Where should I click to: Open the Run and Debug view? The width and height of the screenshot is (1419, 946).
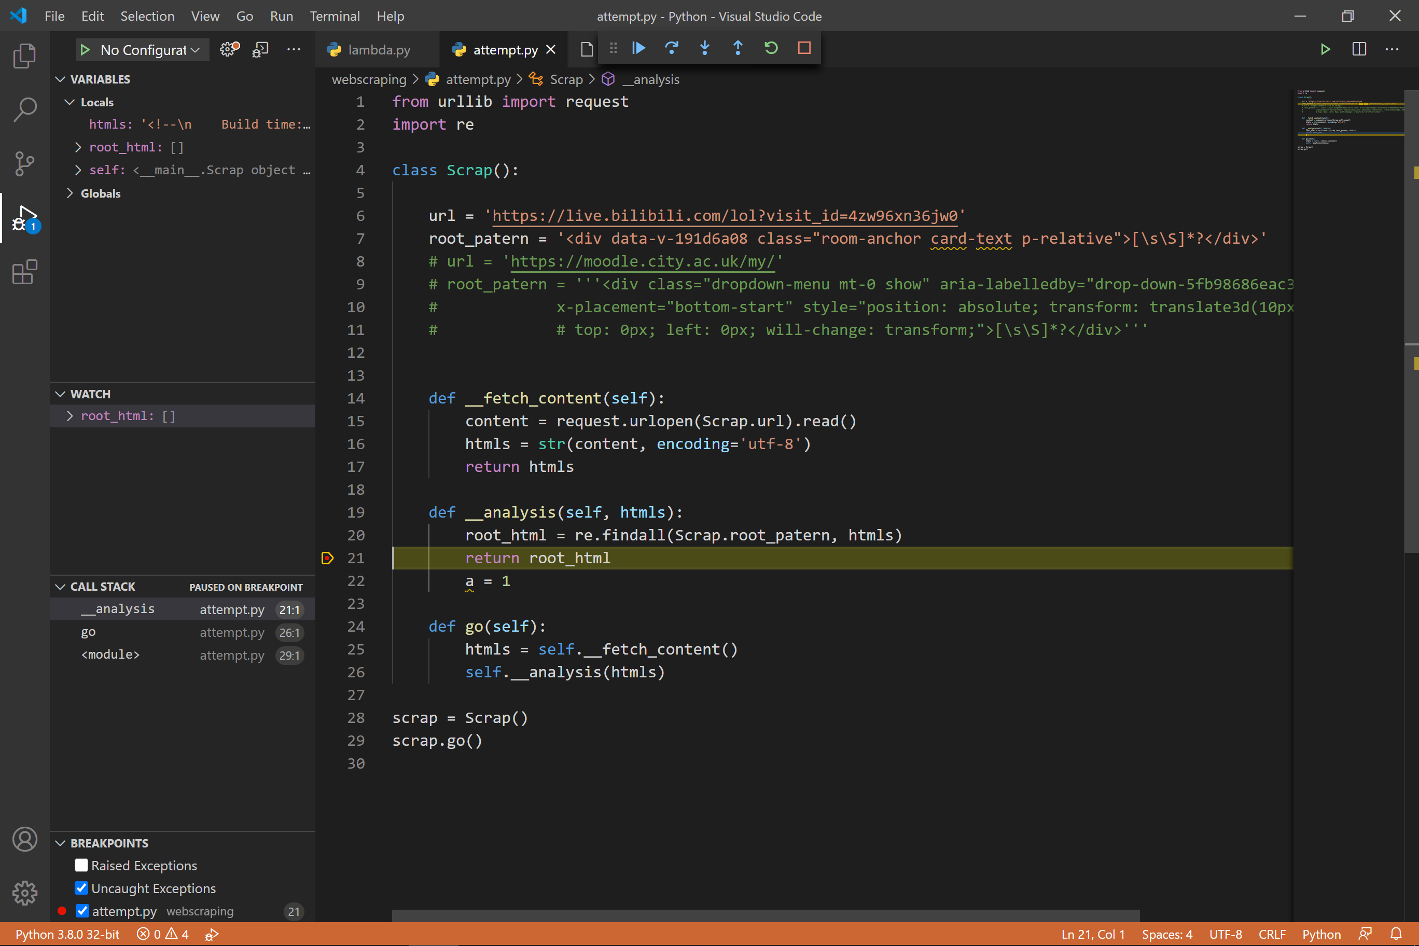coord(25,218)
